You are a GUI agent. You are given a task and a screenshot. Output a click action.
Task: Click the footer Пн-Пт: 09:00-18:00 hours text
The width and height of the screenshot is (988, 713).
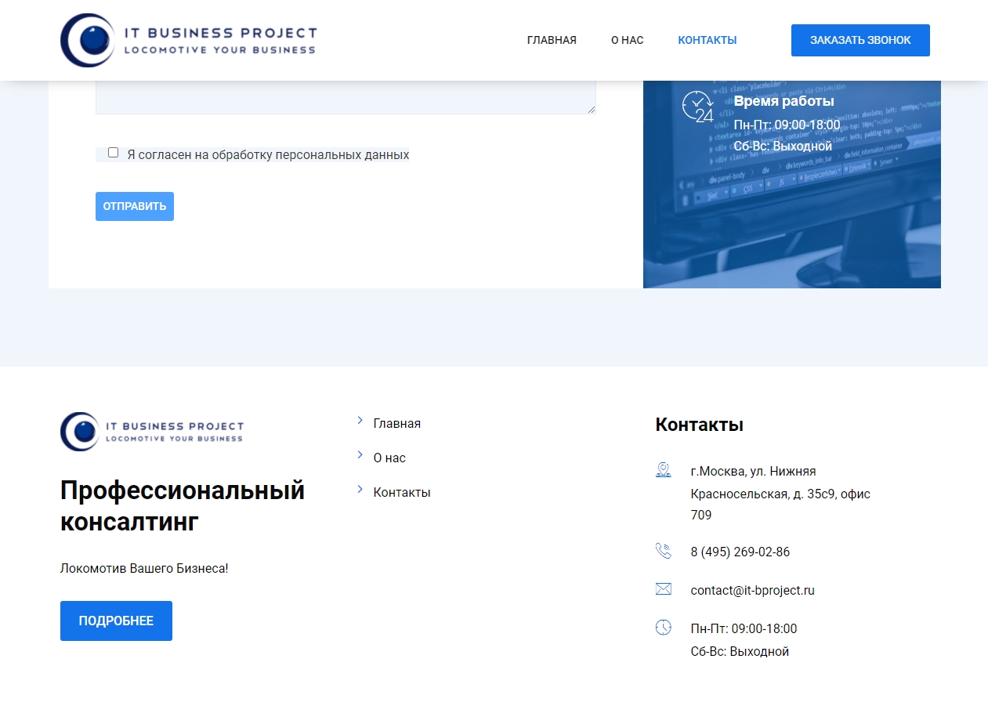click(x=744, y=629)
